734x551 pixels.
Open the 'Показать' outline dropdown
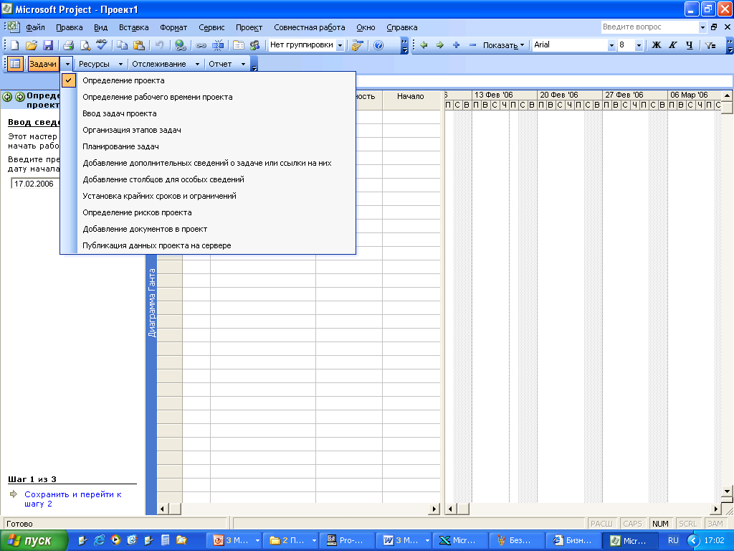[x=503, y=45]
